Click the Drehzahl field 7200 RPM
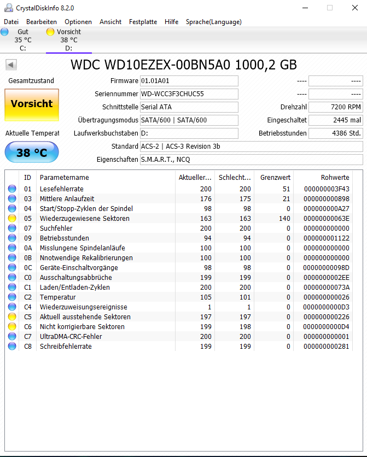Image resolution: width=367 pixels, height=457 pixels. click(336, 107)
